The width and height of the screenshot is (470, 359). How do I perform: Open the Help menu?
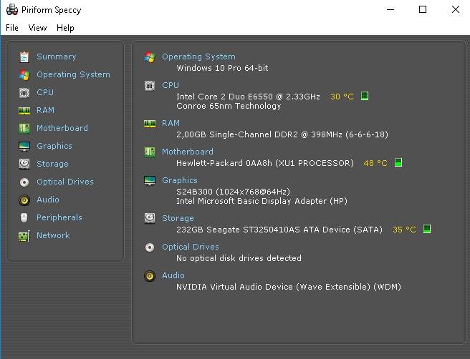(x=65, y=28)
